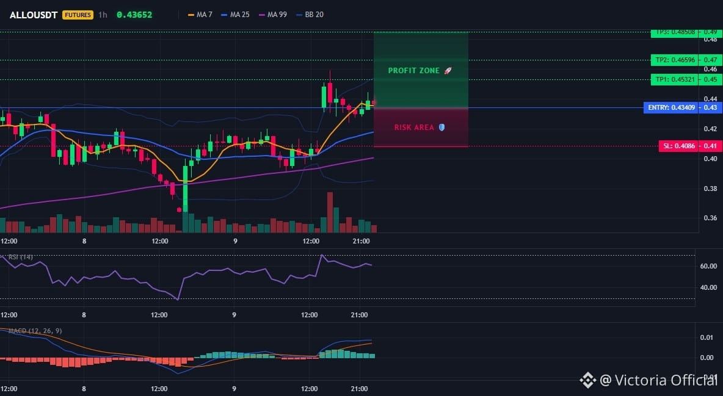Click the 0.40 price axis label
Image resolution: width=723 pixels, height=396 pixels.
tap(711, 159)
